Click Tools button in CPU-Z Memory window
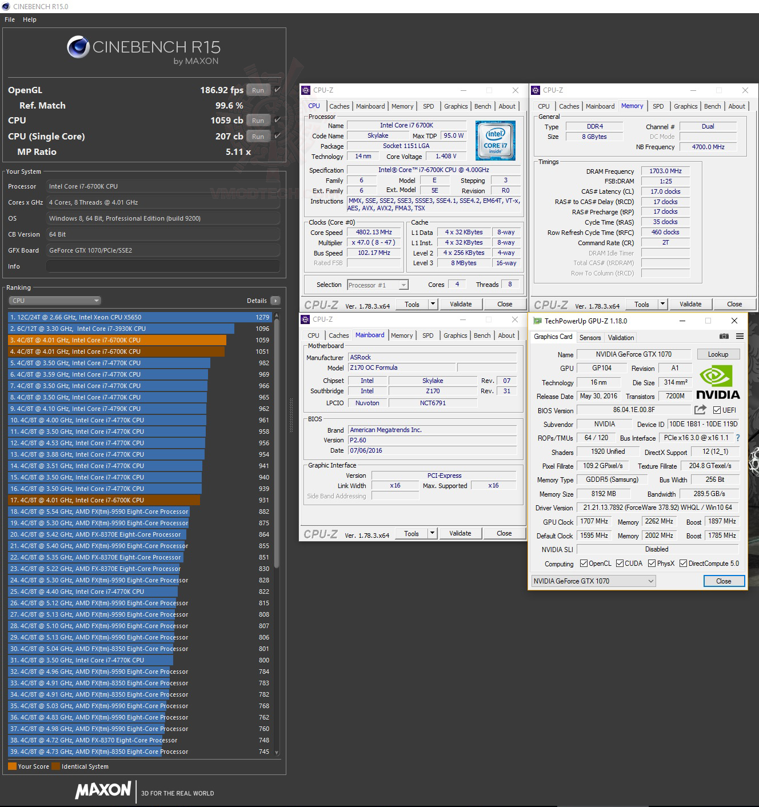The height and width of the screenshot is (807, 759). click(x=642, y=304)
